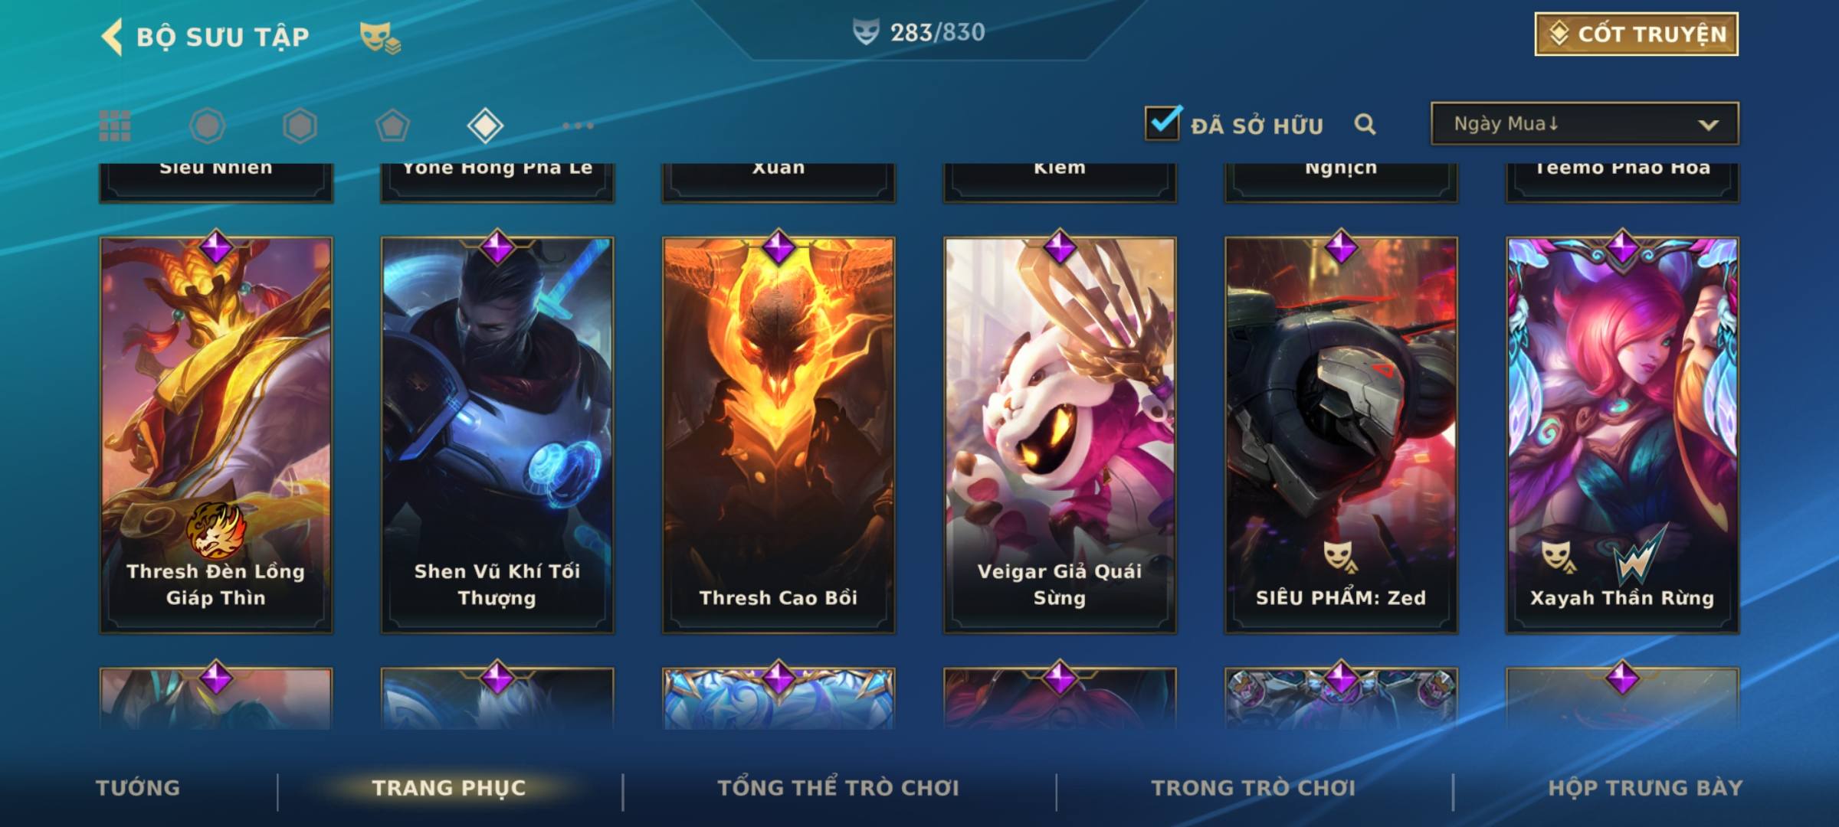Select the solid hexagon rarity filter icon
The width and height of the screenshot is (1839, 827).
[x=300, y=126]
